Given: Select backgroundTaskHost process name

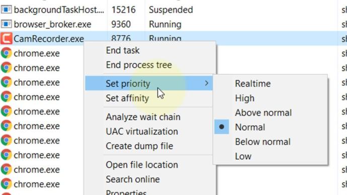Looking at the screenshot, I should click(59, 10).
